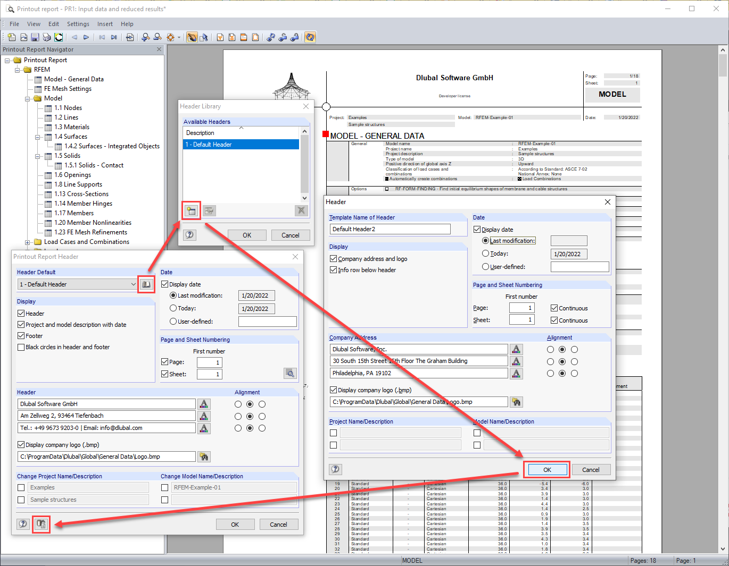Toggle Info row below header checkbox
Screen dimensions: 729x566
tap(334, 270)
